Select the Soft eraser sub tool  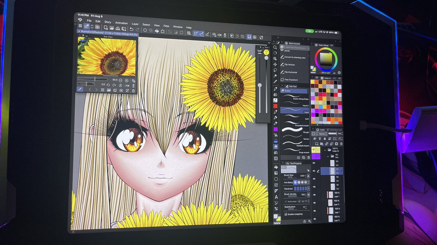pyautogui.click(x=295, y=117)
